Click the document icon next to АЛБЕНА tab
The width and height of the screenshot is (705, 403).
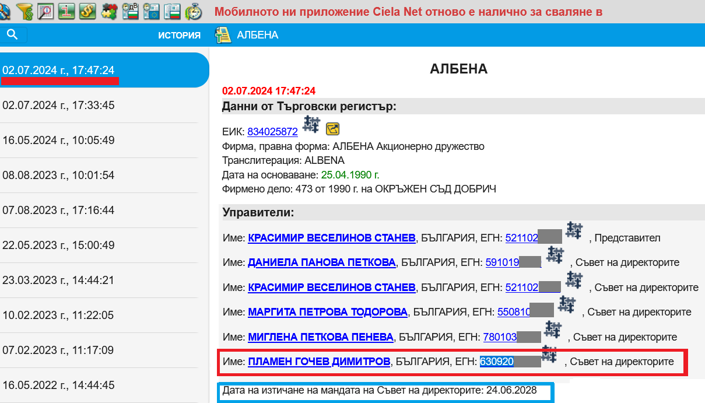[224, 34]
